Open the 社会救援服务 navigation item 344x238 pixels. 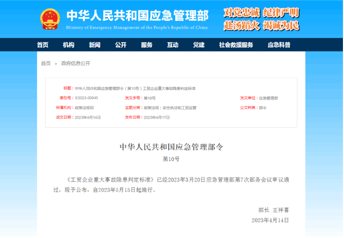tap(236, 45)
